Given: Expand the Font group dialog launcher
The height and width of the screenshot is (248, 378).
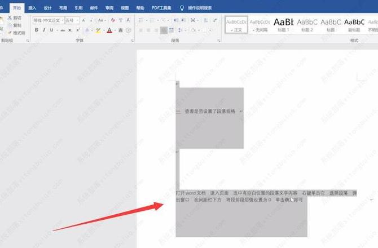Looking at the screenshot, I should (132, 41).
